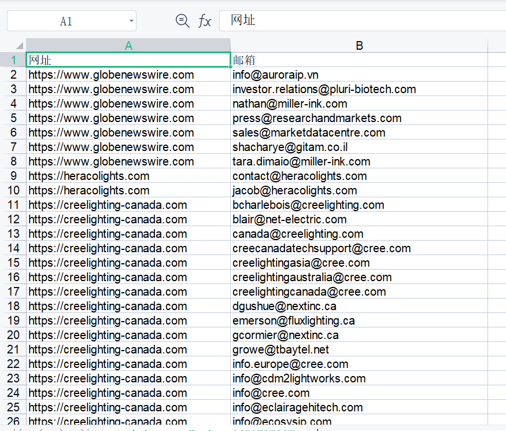Click creelighting-canada URL cell in row 11
The image size is (506, 431).
(x=128, y=205)
